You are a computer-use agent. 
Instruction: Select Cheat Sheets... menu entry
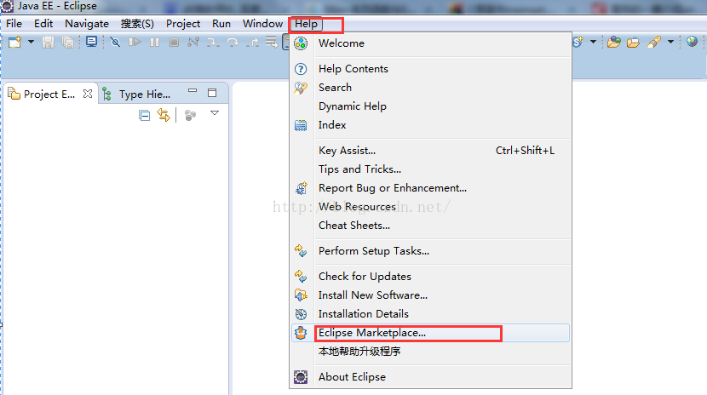[430, 226]
